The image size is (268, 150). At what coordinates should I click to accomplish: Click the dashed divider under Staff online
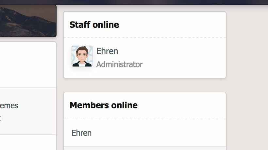(x=145, y=37)
